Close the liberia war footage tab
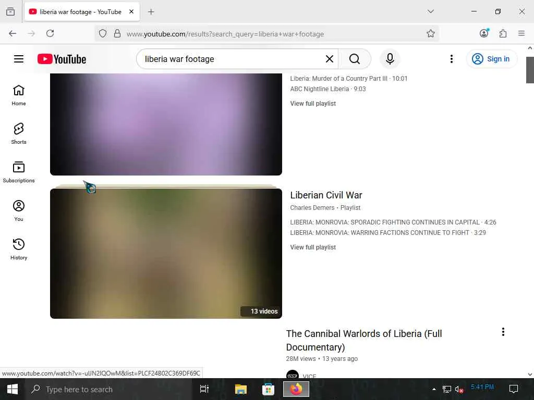 pos(131,11)
